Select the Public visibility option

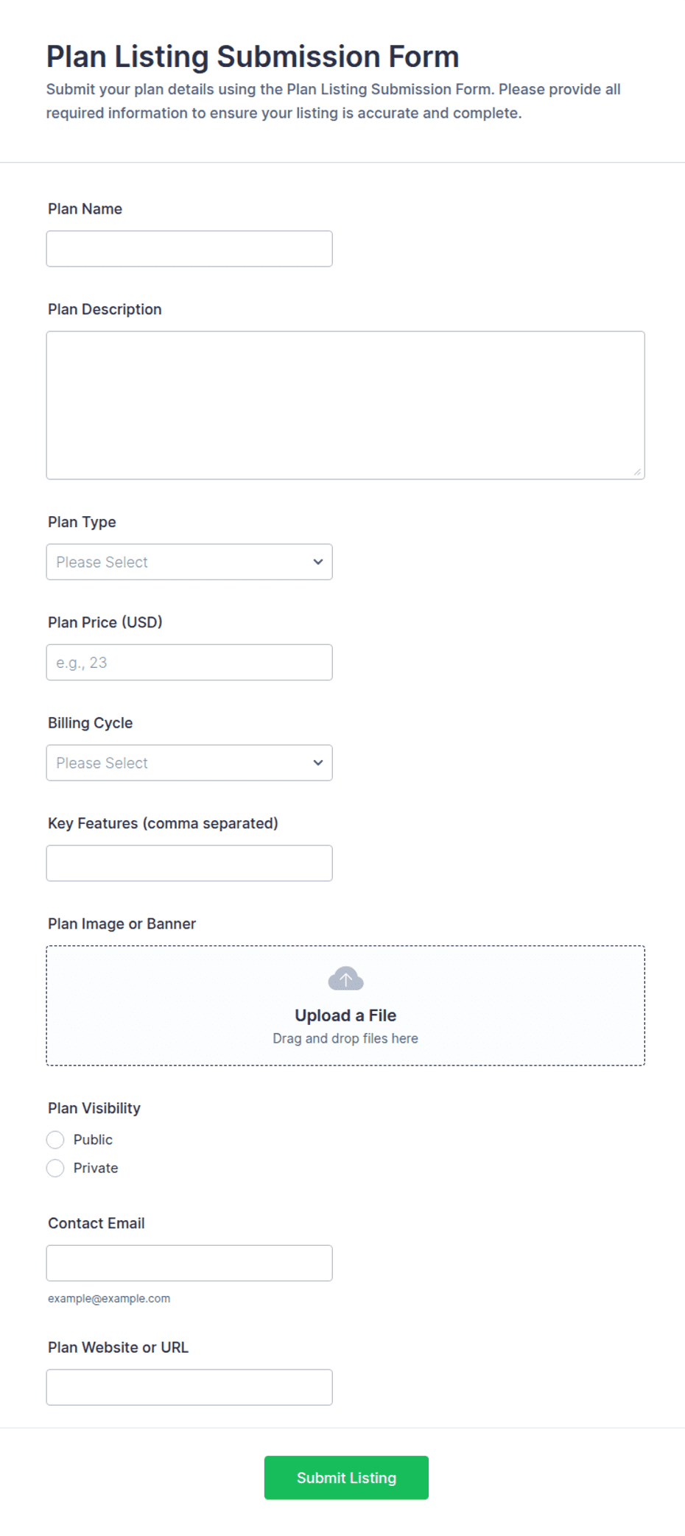(x=55, y=1140)
